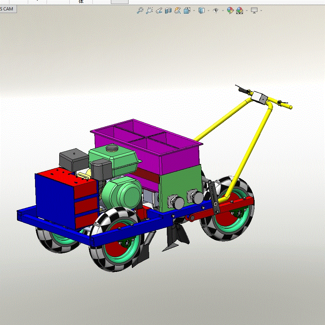Toggle the Section View tool

[x=168, y=10]
